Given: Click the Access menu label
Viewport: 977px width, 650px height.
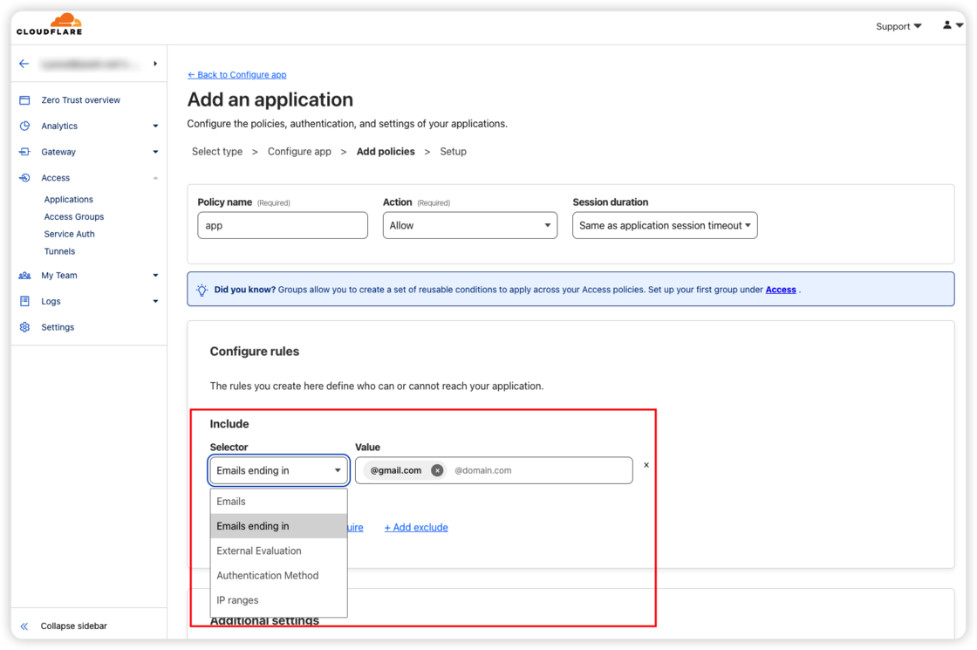Looking at the screenshot, I should (x=56, y=178).
